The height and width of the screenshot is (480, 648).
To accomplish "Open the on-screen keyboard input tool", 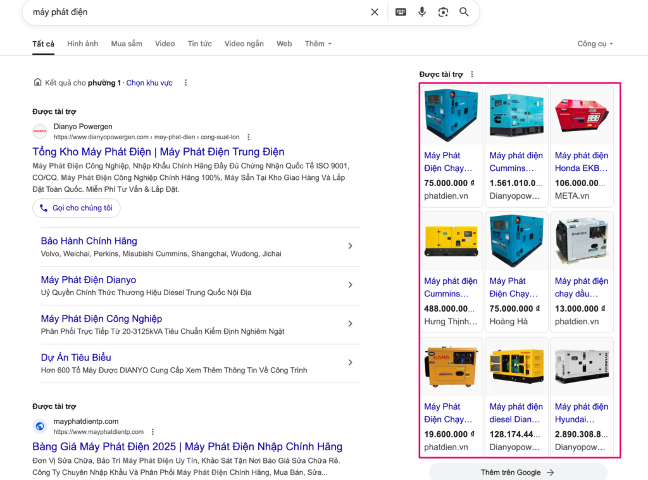I will pyautogui.click(x=401, y=12).
